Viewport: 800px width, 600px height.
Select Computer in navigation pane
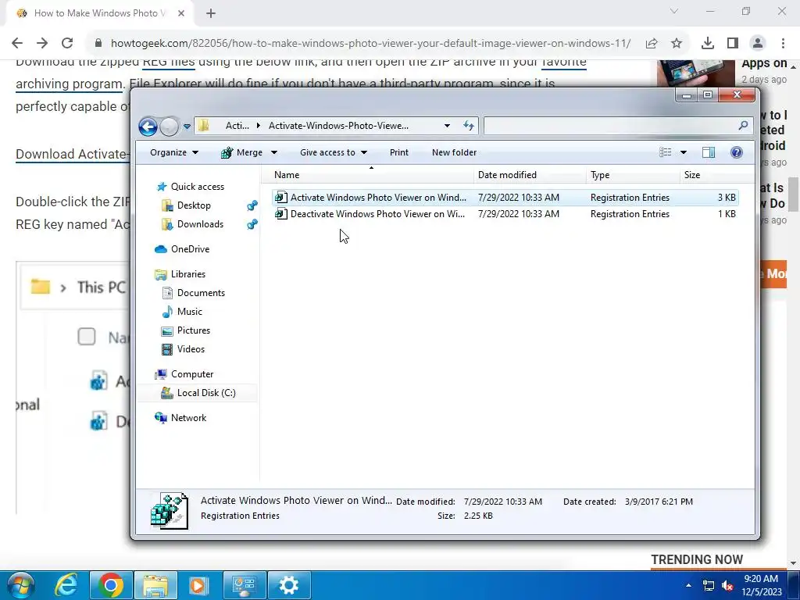pos(192,374)
